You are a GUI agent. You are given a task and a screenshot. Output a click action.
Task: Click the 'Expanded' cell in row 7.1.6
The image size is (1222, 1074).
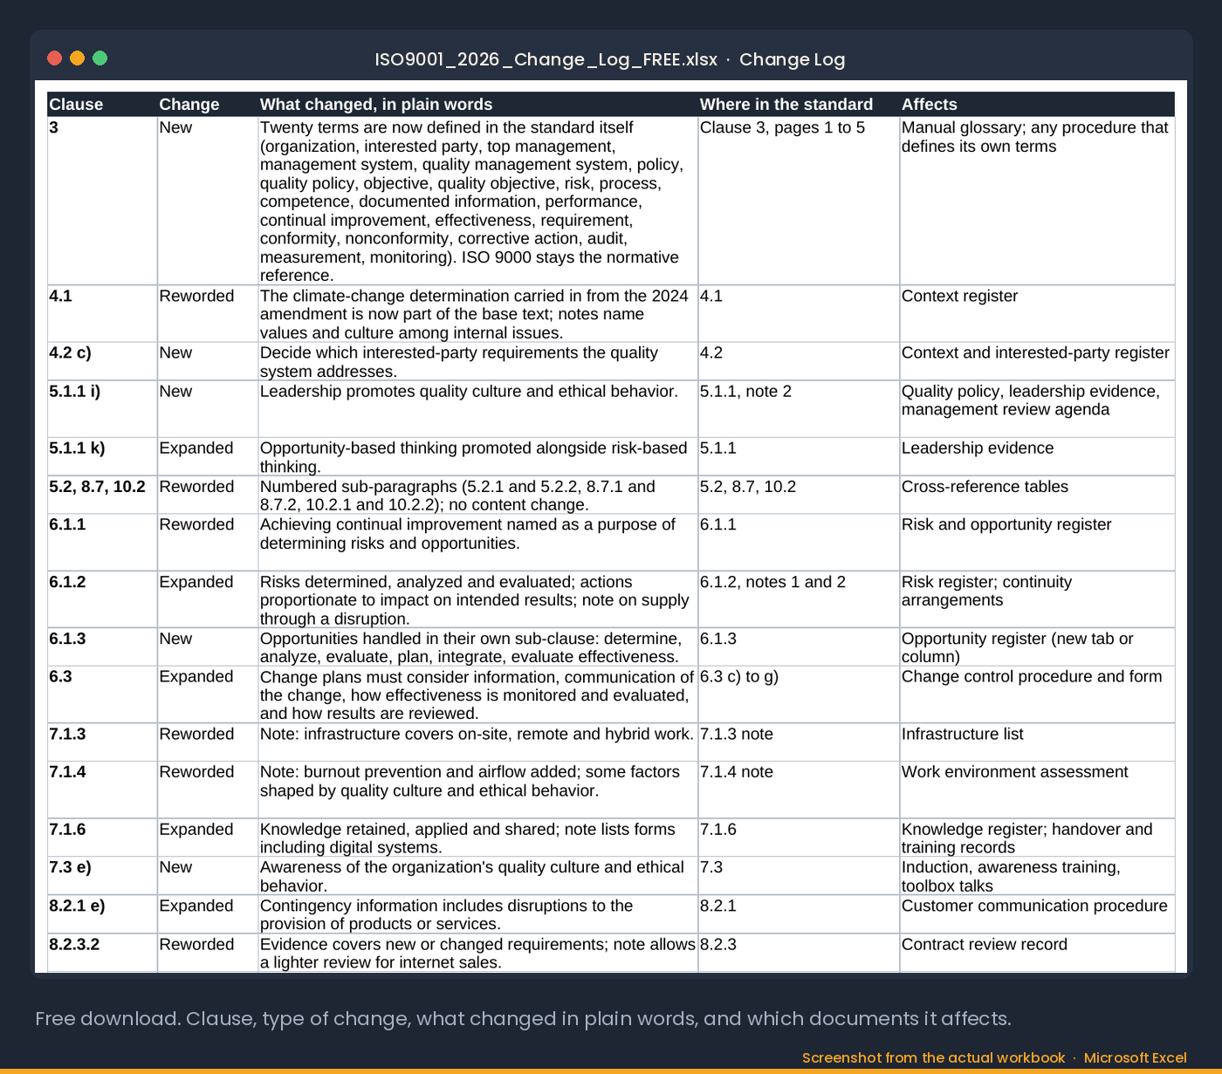coord(208,838)
